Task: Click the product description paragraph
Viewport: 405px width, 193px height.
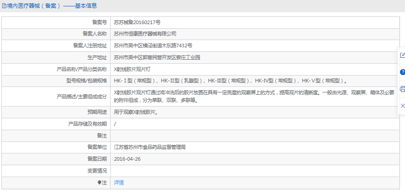Action: 254,96
